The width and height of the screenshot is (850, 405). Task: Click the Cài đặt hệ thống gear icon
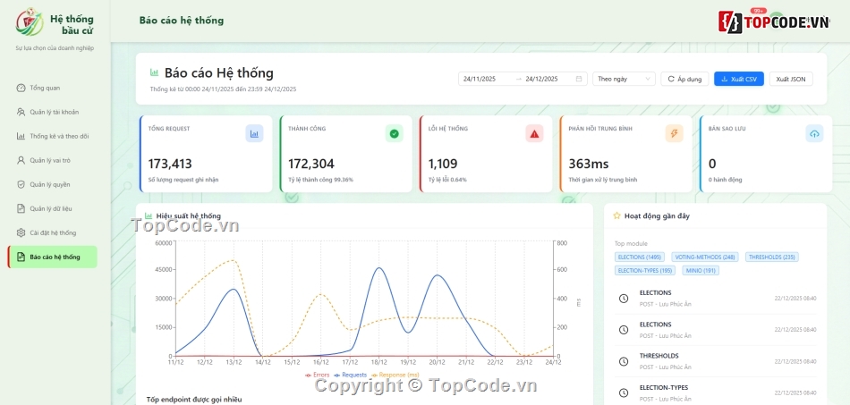pos(21,232)
